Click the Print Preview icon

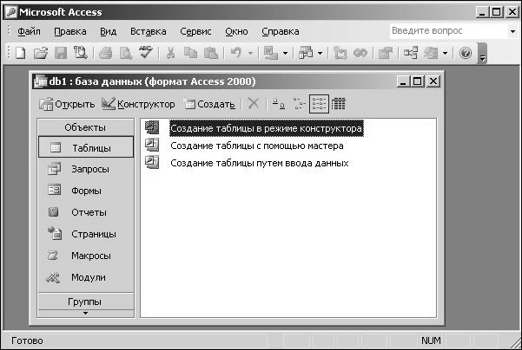(126, 53)
